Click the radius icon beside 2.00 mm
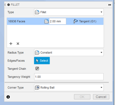Viewport: 115px width, 105px height. [47, 21]
